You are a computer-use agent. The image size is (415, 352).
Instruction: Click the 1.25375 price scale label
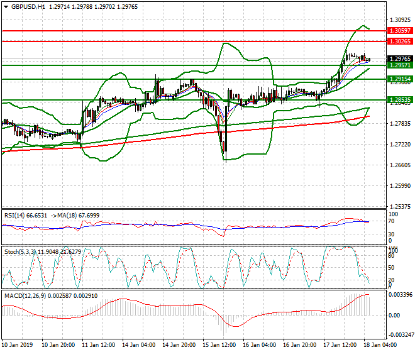[x=398, y=206]
